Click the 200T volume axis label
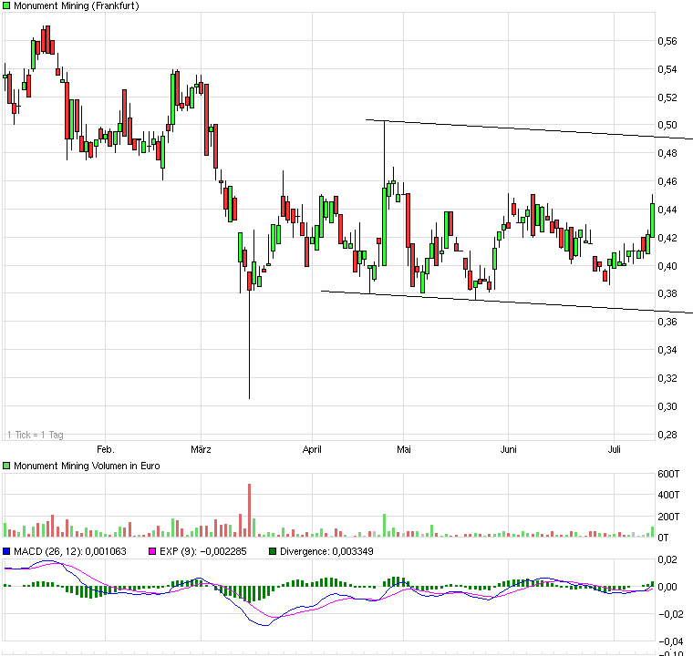This screenshot has width=693, height=656. tap(668, 517)
